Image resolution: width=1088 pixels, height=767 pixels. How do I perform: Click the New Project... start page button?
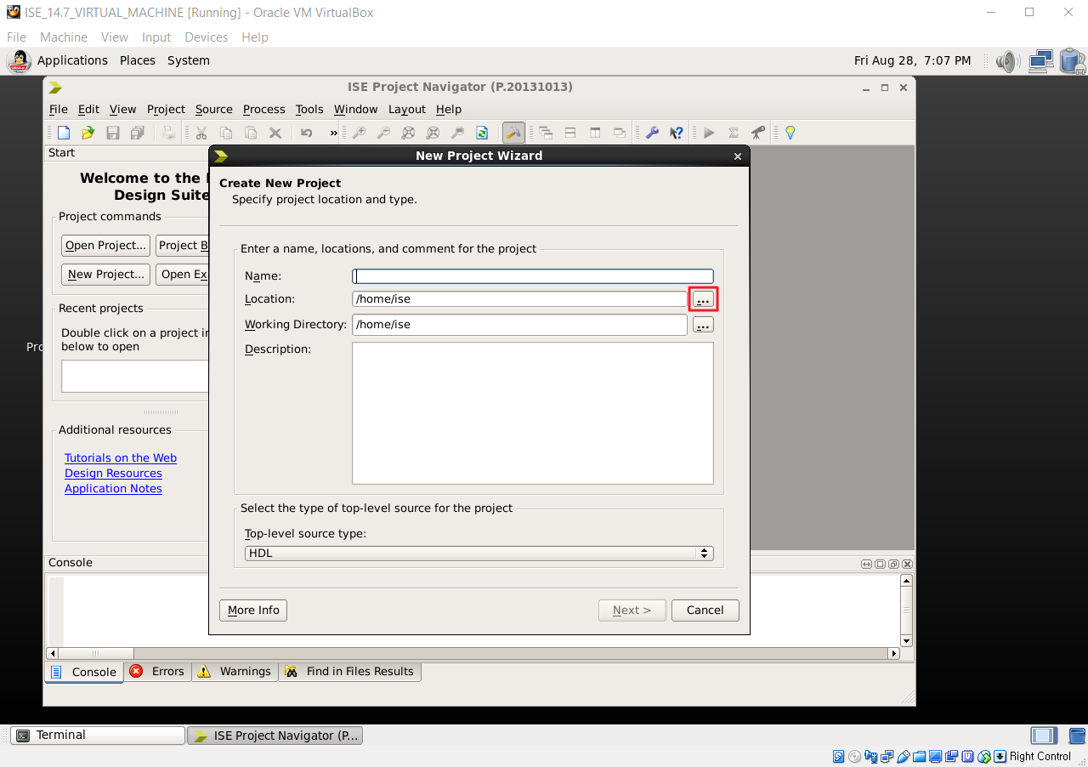(106, 274)
